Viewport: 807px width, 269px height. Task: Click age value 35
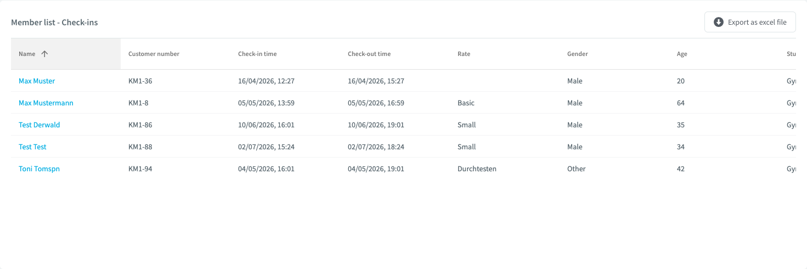(681, 125)
